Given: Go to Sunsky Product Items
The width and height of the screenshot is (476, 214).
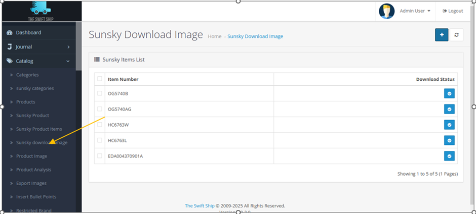Looking at the screenshot, I should [39, 129].
